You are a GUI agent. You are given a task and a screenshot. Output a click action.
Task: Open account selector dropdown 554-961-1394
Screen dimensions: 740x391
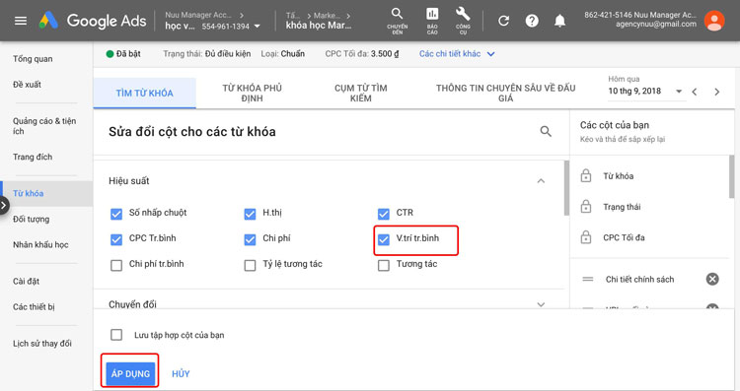pos(257,27)
